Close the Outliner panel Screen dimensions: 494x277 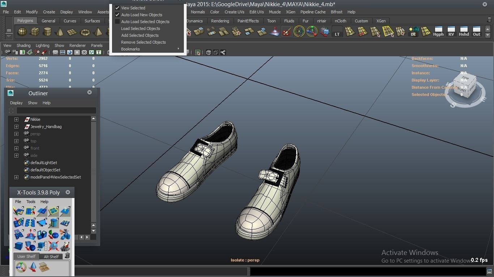click(x=89, y=92)
